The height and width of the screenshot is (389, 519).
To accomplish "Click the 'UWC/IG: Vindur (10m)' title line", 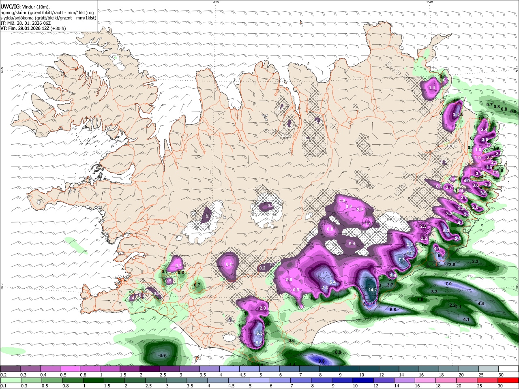I will click(25, 7).
